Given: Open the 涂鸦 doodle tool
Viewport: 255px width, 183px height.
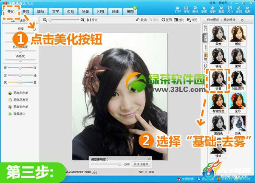Looking at the screenshot, I should (x=239, y=10).
